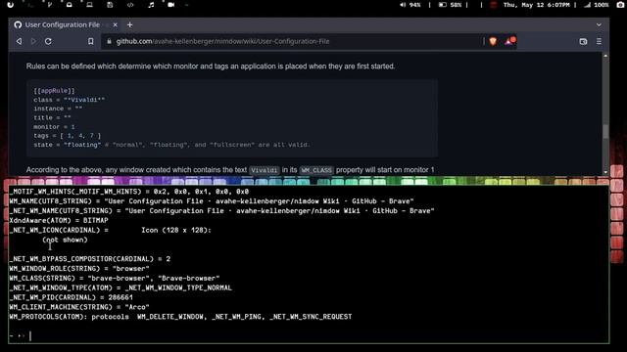Click the camera screenshot icon in top bar
Image resolution: width=627 pixels, height=352 pixels.
620,5
